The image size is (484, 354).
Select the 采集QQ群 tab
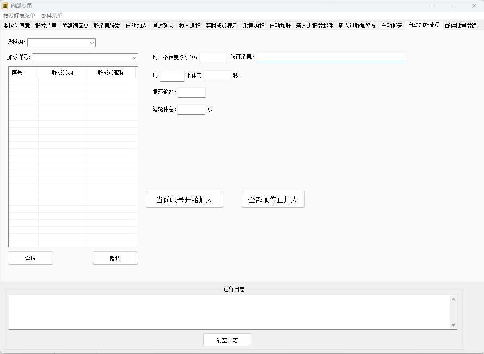pos(253,26)
